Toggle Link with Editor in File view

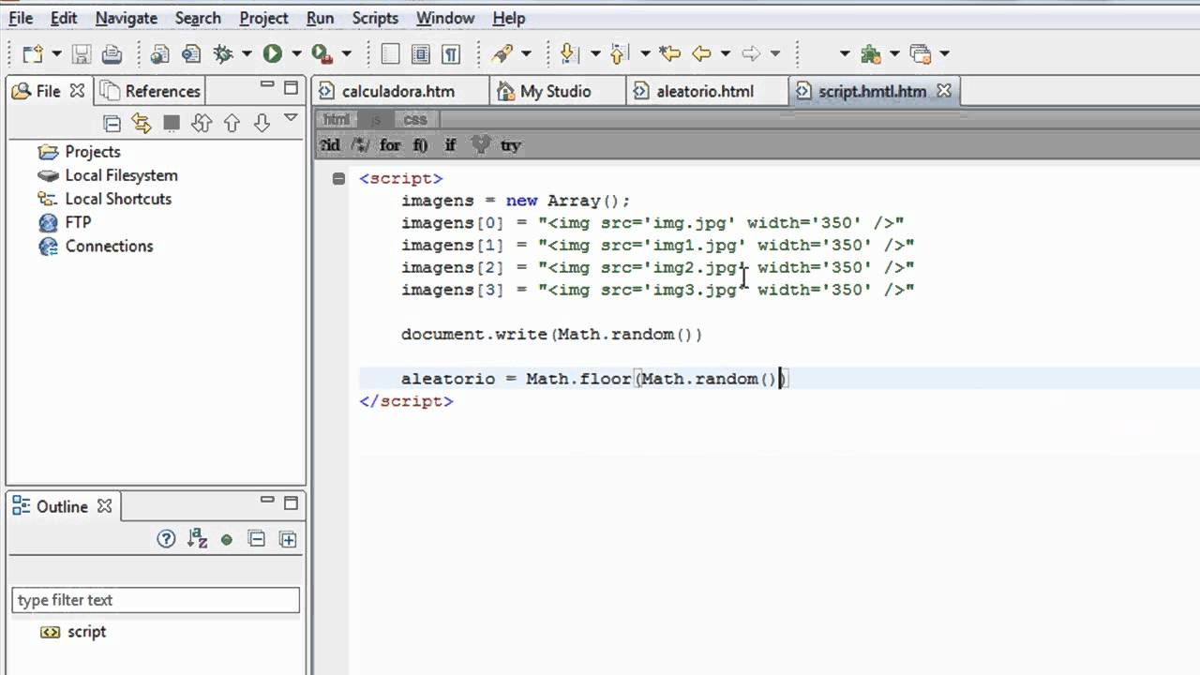click(141, 123)
